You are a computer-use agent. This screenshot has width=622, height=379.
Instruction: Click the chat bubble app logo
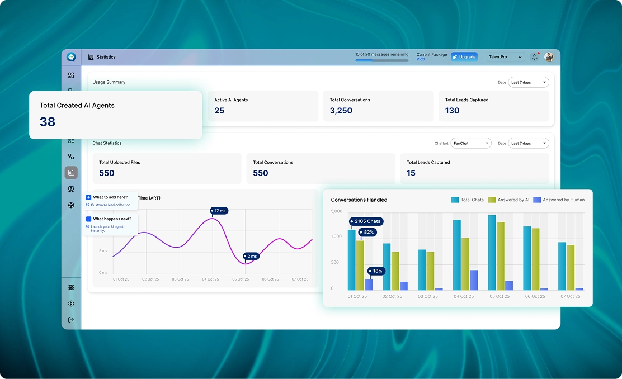[72, 57]
